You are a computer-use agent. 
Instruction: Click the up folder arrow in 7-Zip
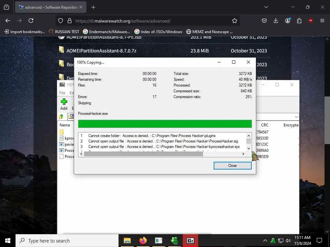pos(61,116)
